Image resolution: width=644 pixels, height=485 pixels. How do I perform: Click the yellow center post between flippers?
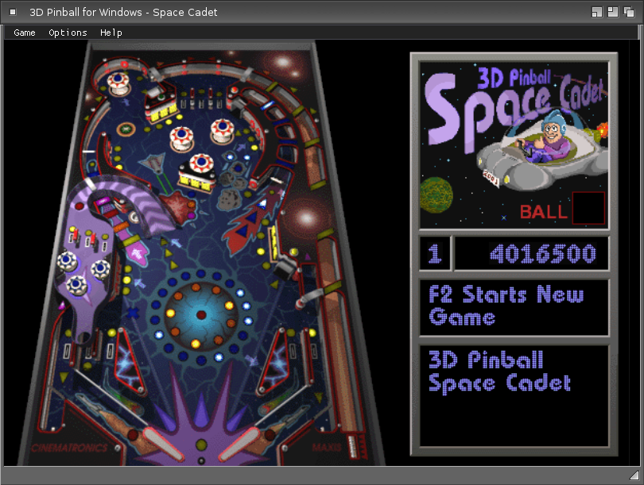tap(201, 445)
